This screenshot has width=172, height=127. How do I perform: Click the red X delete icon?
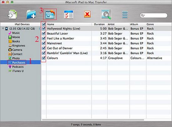(87, 14)
